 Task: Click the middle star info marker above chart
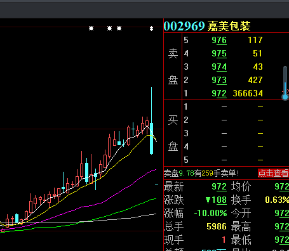pos(109,28)
